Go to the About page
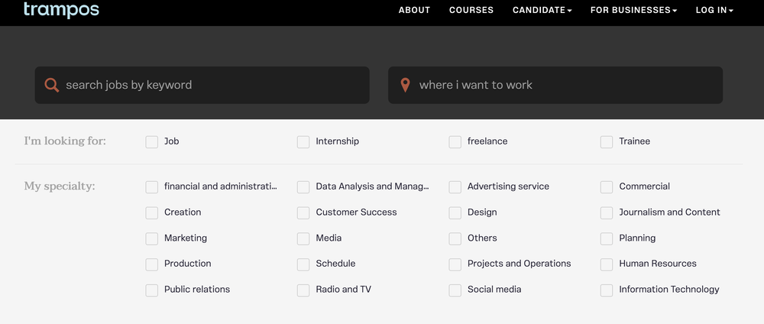 tap(414, 10)
